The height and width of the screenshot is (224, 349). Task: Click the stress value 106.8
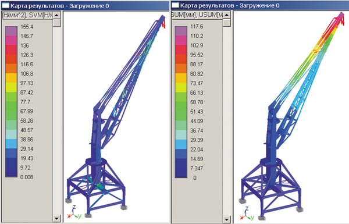27,74
